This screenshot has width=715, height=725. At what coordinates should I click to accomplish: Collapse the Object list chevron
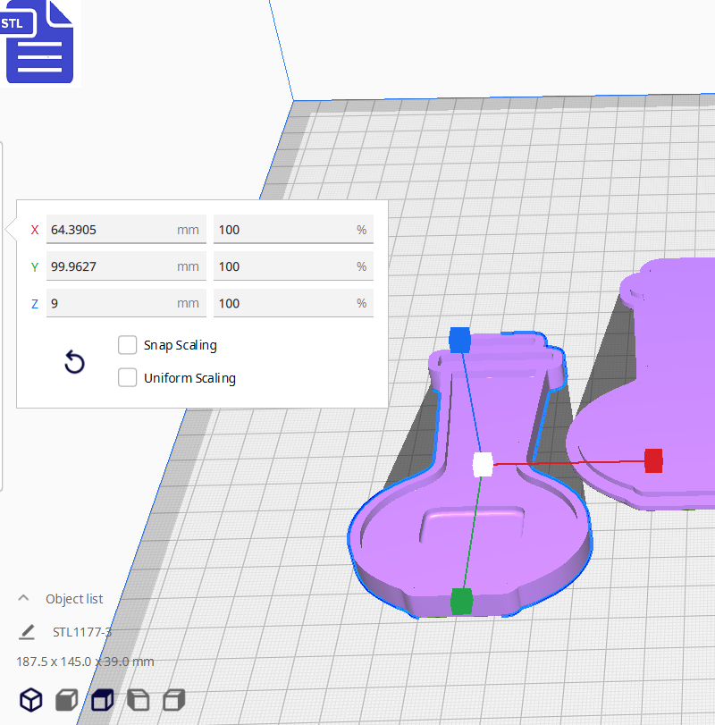point(25,598)
